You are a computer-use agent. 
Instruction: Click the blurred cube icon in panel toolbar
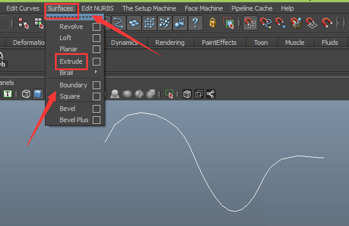click(x=151, y=94)
